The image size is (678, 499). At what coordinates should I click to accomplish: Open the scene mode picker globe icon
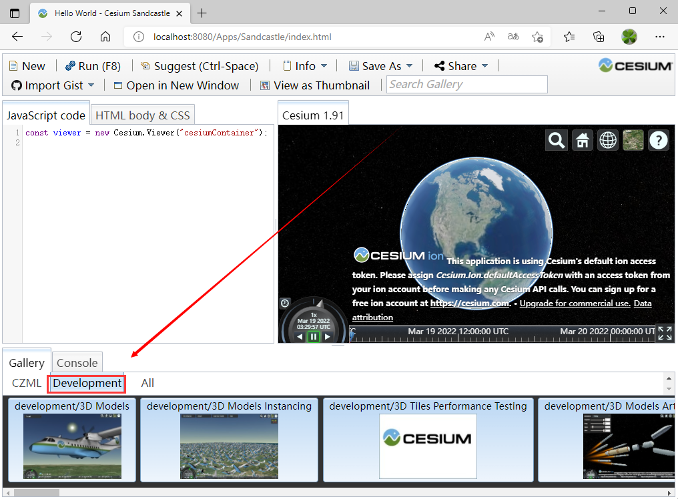[x=607, y=140]
